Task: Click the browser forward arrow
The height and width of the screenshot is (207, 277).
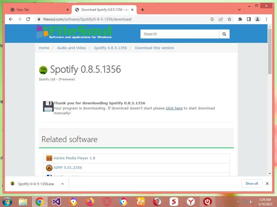Action: coord(19,19)
